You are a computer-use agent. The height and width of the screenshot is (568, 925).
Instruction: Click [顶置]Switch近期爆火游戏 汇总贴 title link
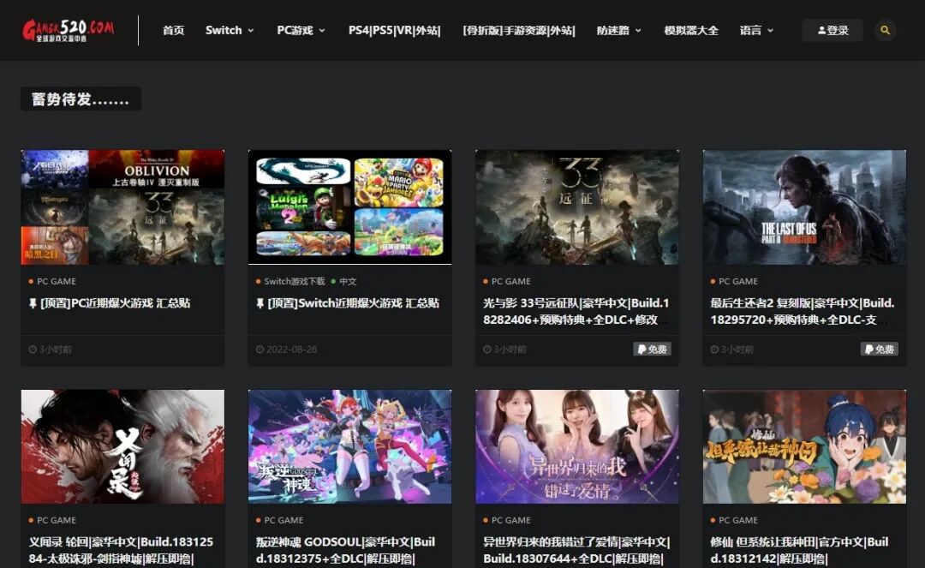tap(348, 303)
